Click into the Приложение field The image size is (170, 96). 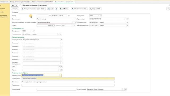pos(68,85)
